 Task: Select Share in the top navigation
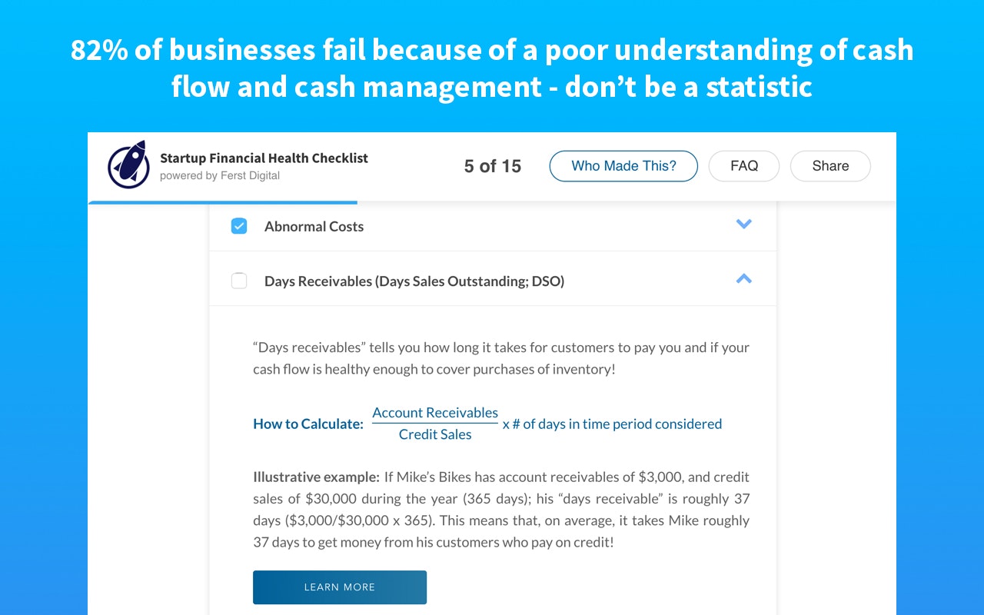coord(830,165)
